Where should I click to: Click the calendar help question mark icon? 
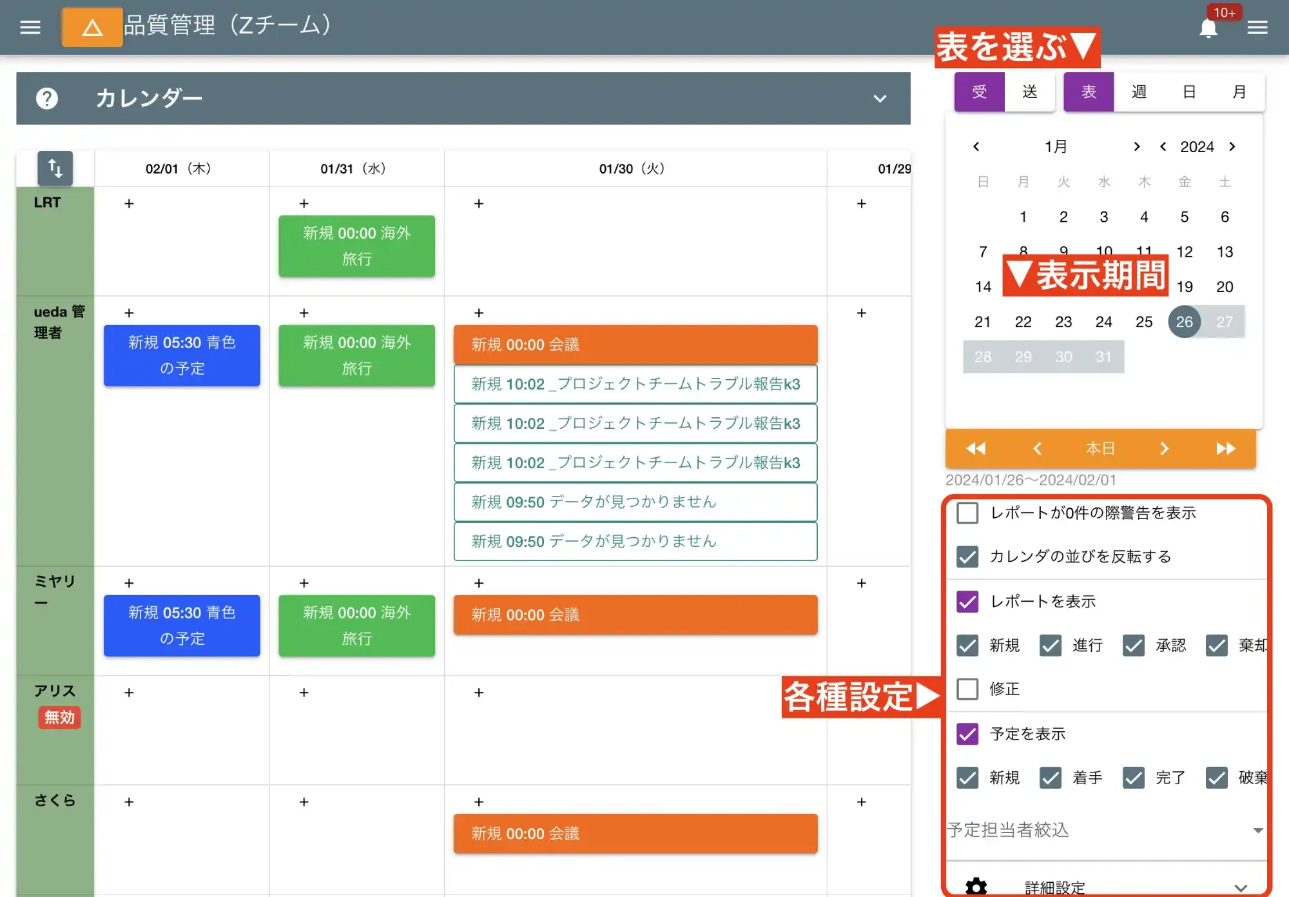[x=47, y=99]
